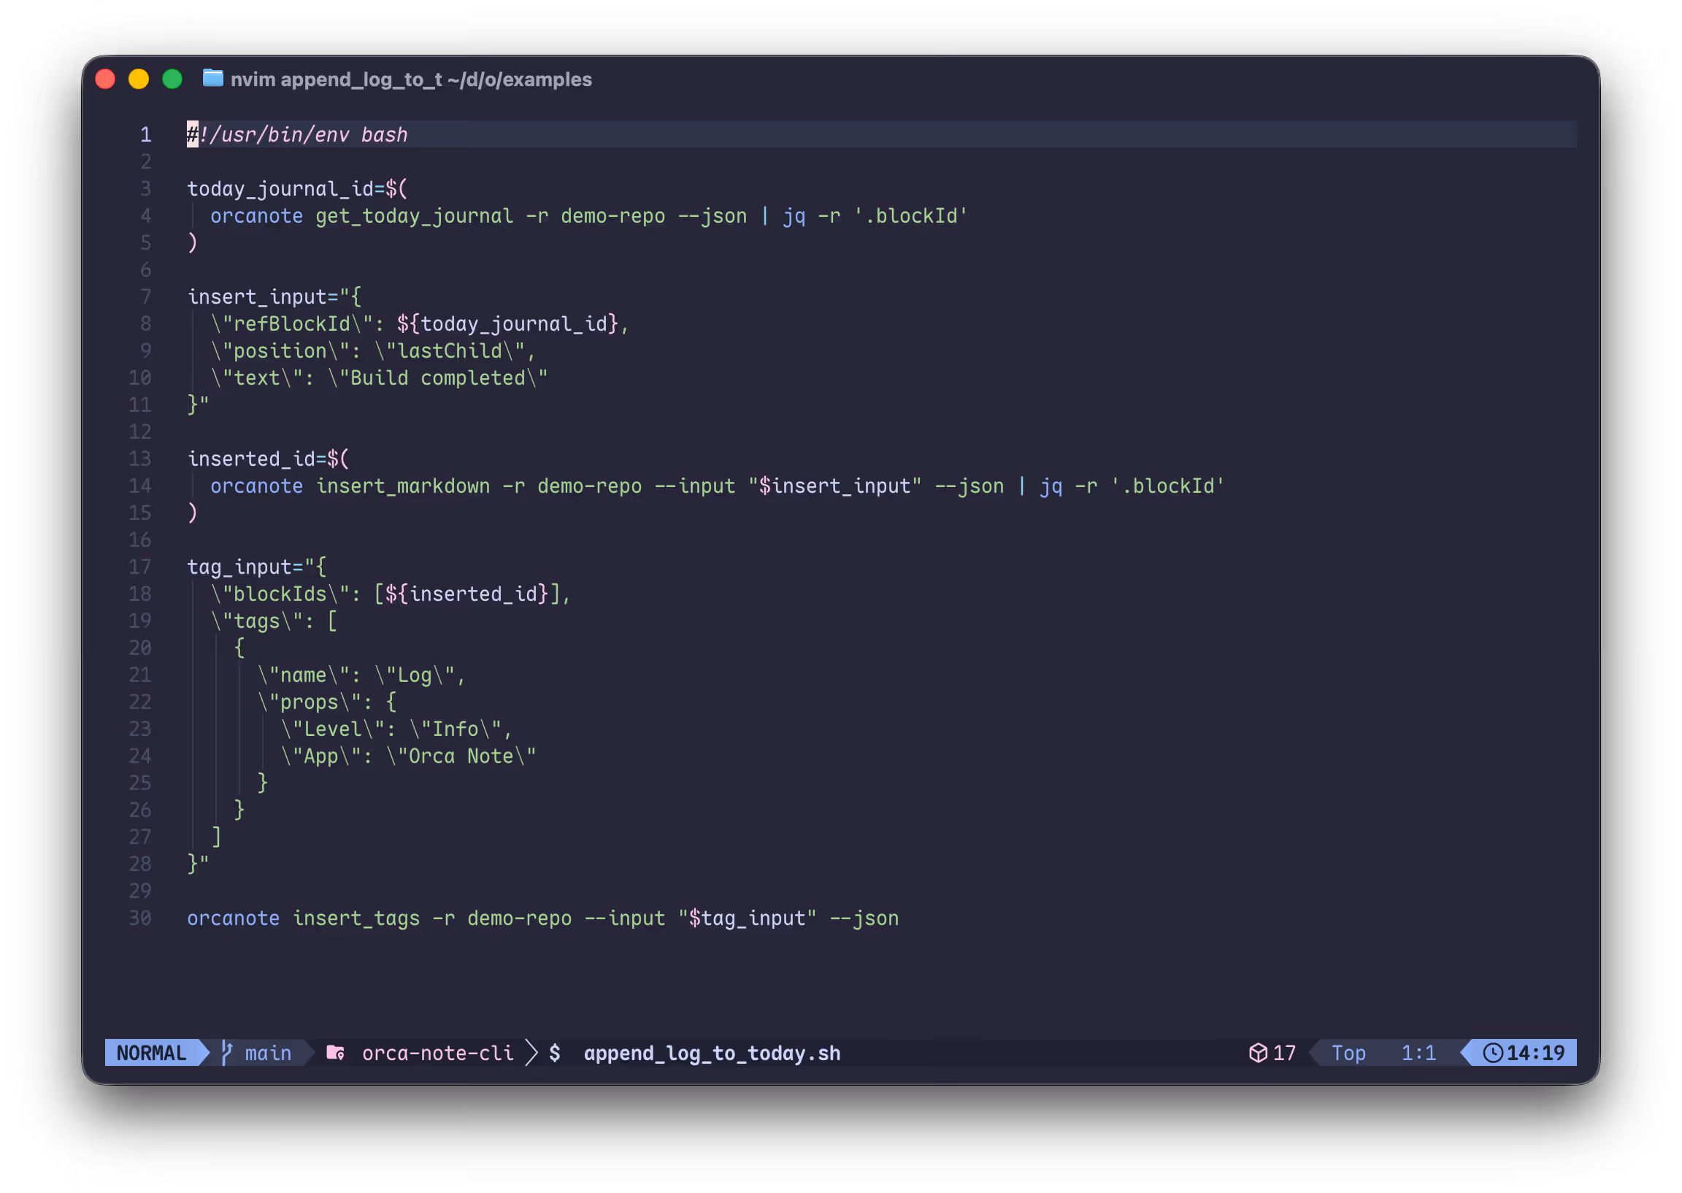This screenshot has width=1682, height=1193.
Task: Click insert_markdown on line 14
Action: click(x=403, y=486)
